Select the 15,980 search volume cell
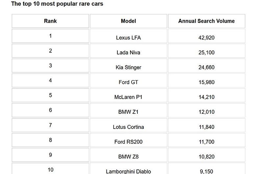The image size is (261, 174). (x=206, y=82)
